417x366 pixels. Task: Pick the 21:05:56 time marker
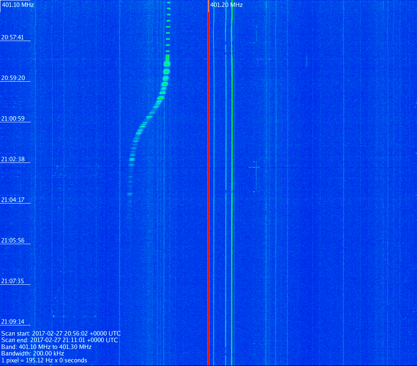pyautogui.click(x=13, y=240)
